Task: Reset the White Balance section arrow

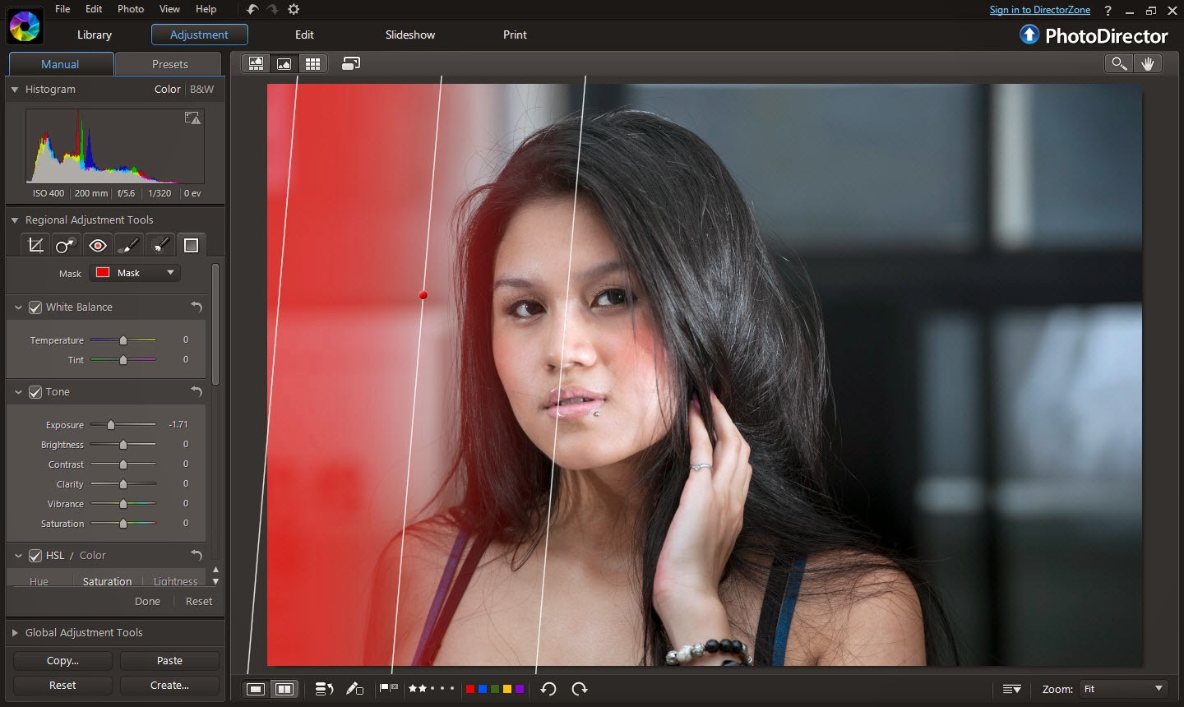Action: (197, 307)
